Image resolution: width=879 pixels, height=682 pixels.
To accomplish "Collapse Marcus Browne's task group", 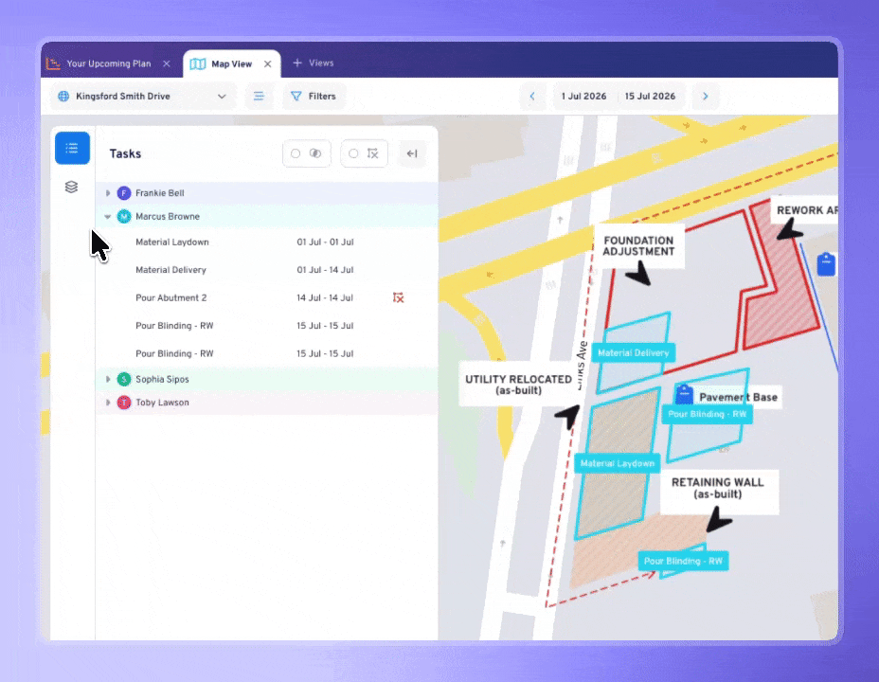I will click(108, 217).
